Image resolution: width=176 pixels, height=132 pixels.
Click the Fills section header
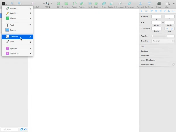pyautogui.click(x=143, y=47)
